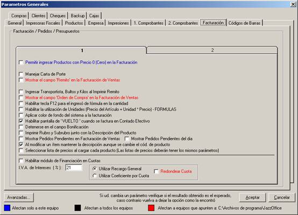Toggle 'Permitir ingresar Productos con Precio 0'
The height and width of the screenshot is (215, 298).
click(21, 62)
